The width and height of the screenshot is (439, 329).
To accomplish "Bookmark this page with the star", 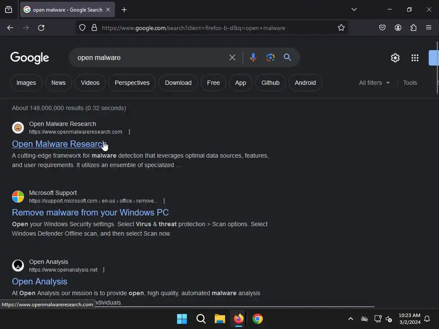I will [341, 28].
